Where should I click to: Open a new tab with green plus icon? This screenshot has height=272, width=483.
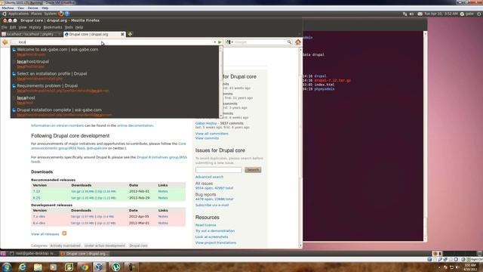click(130, 34)
